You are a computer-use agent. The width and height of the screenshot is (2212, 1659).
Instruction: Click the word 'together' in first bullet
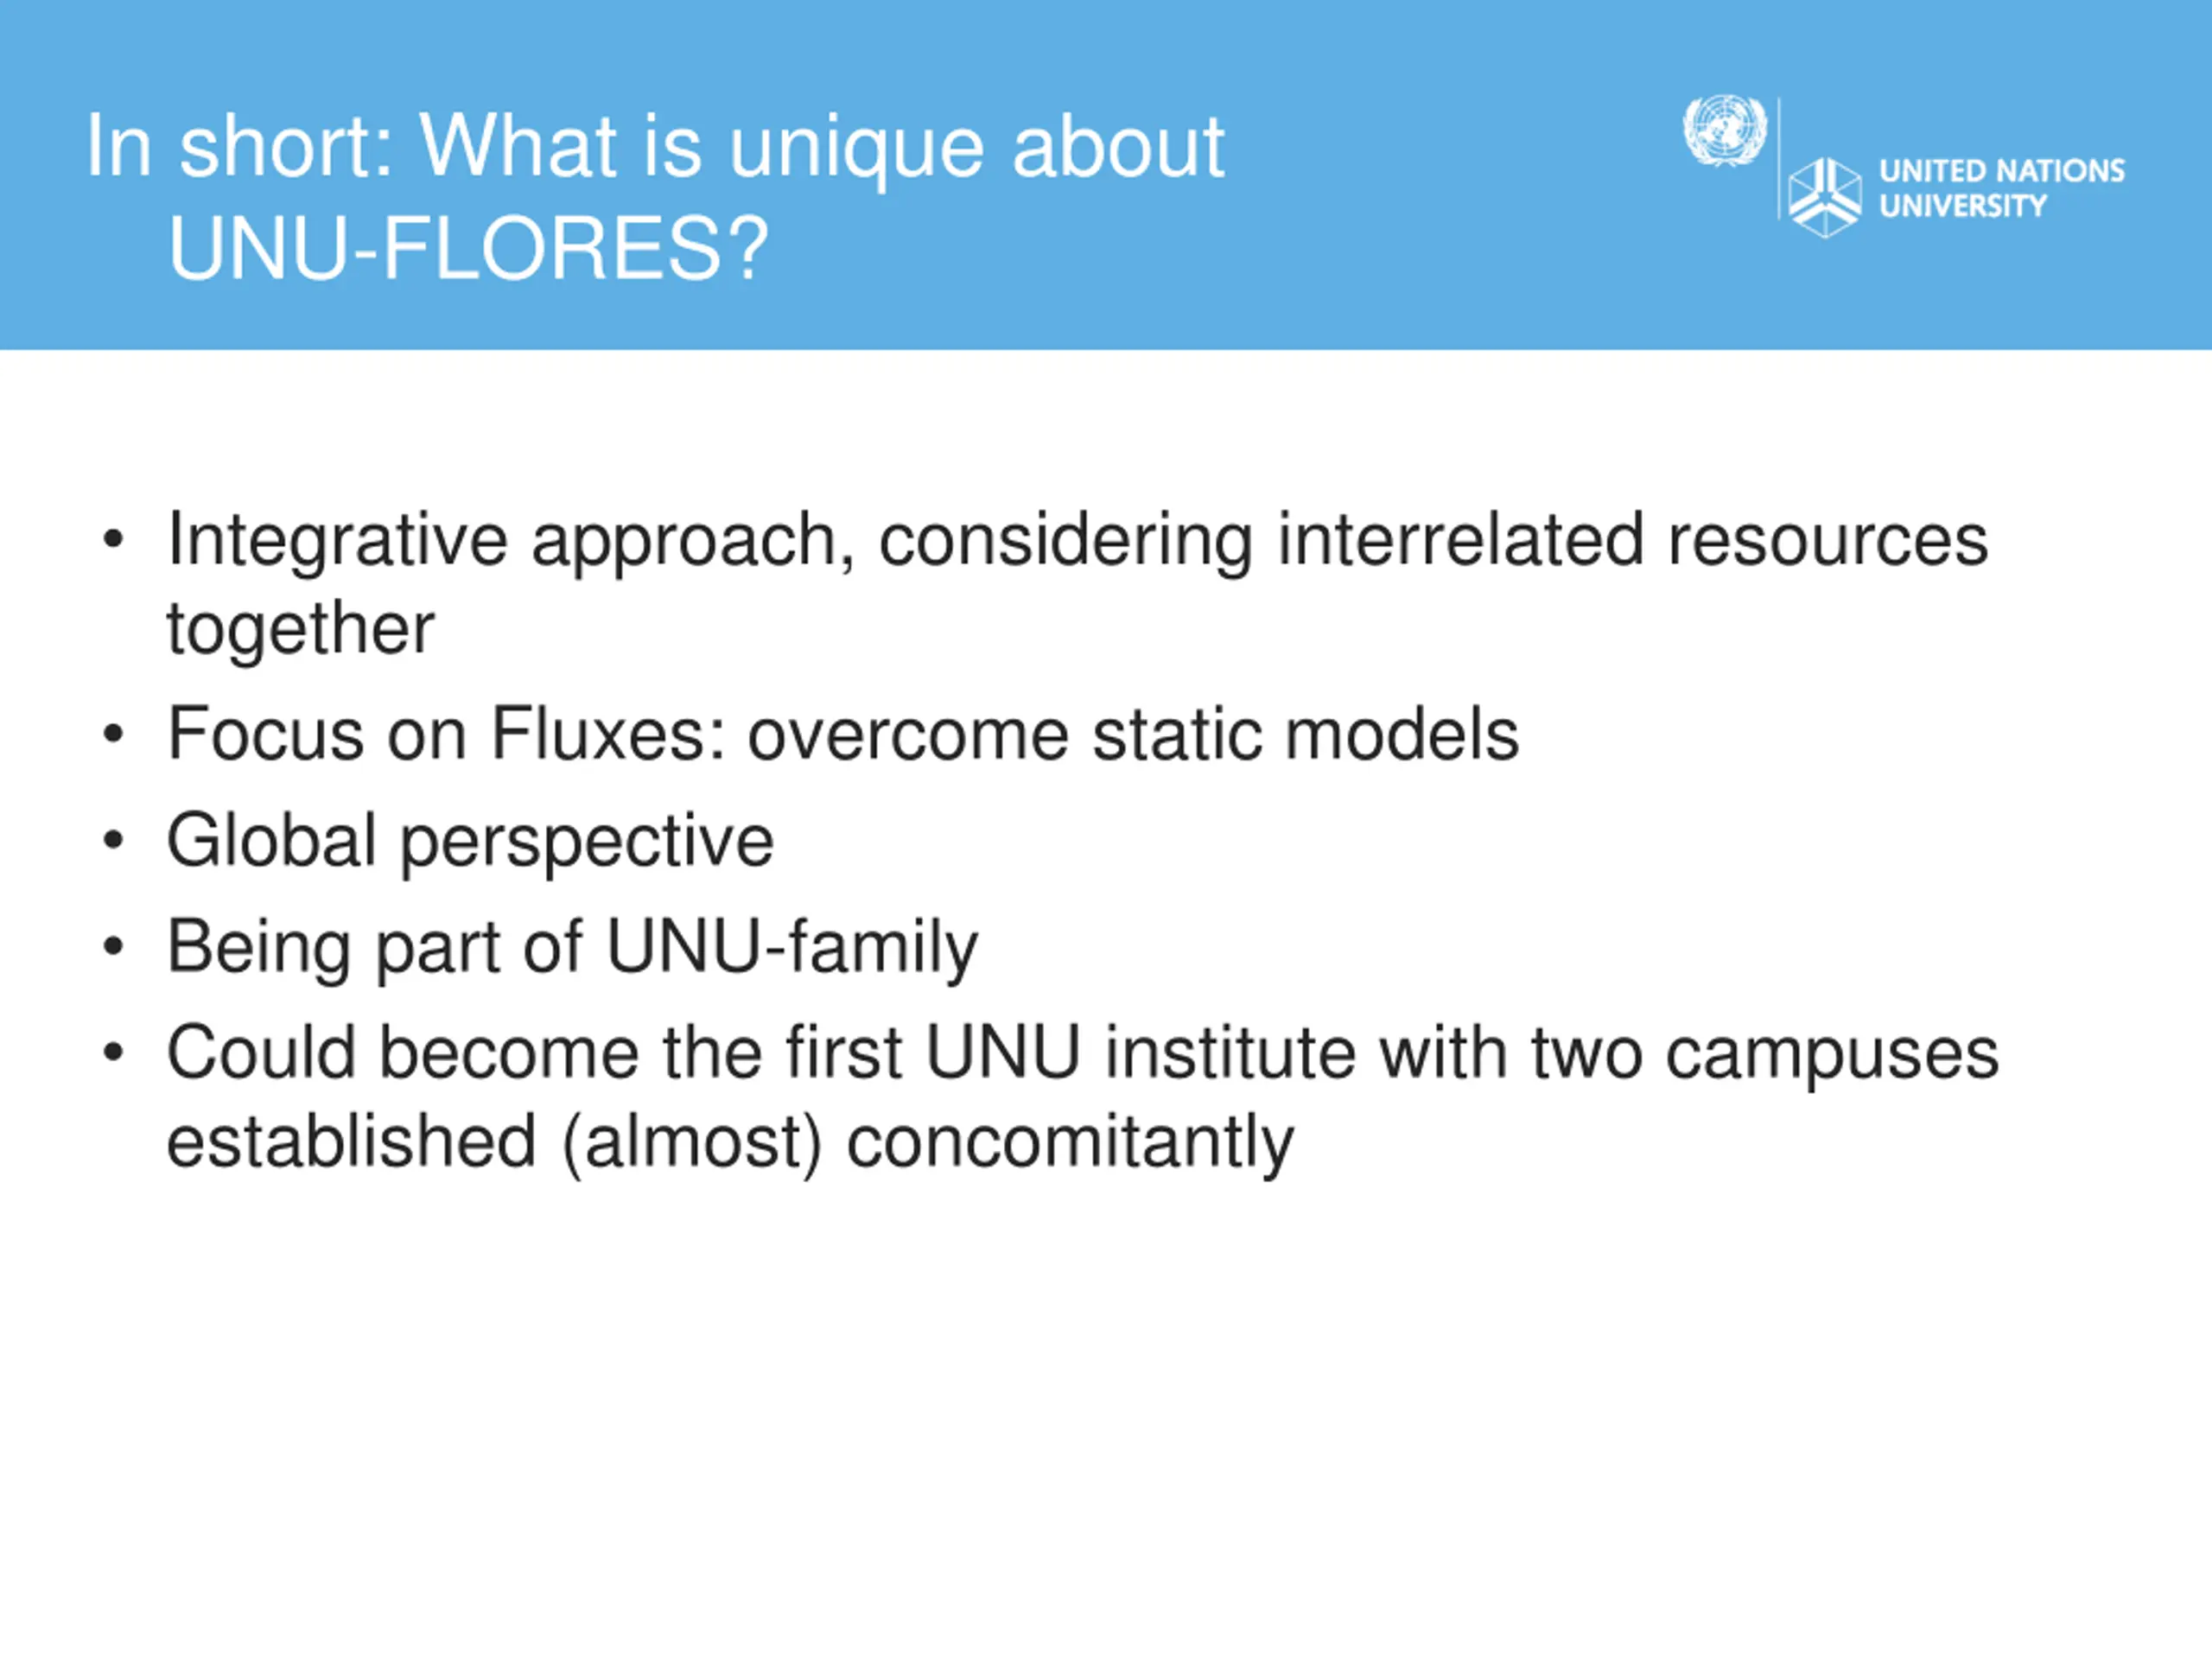pos(300,629)
